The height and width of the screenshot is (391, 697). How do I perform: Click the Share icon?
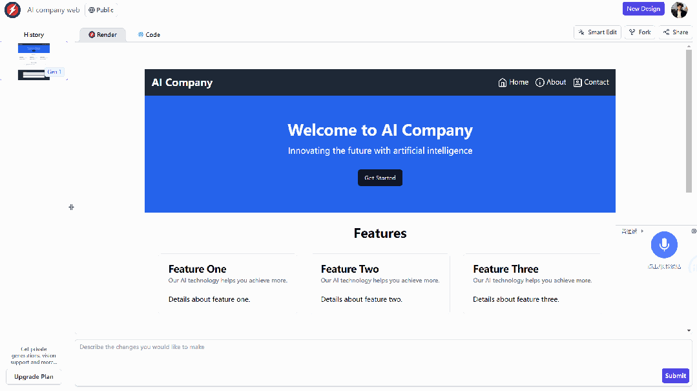(x=667, y=32)
